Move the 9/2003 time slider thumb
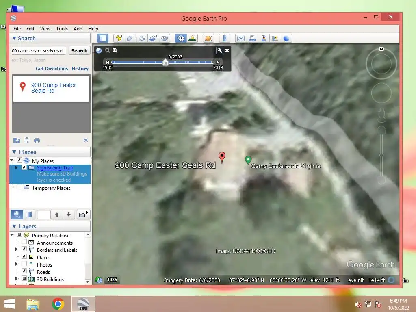Viewport: 416px width, 312px height. click(x=165, y=62)
